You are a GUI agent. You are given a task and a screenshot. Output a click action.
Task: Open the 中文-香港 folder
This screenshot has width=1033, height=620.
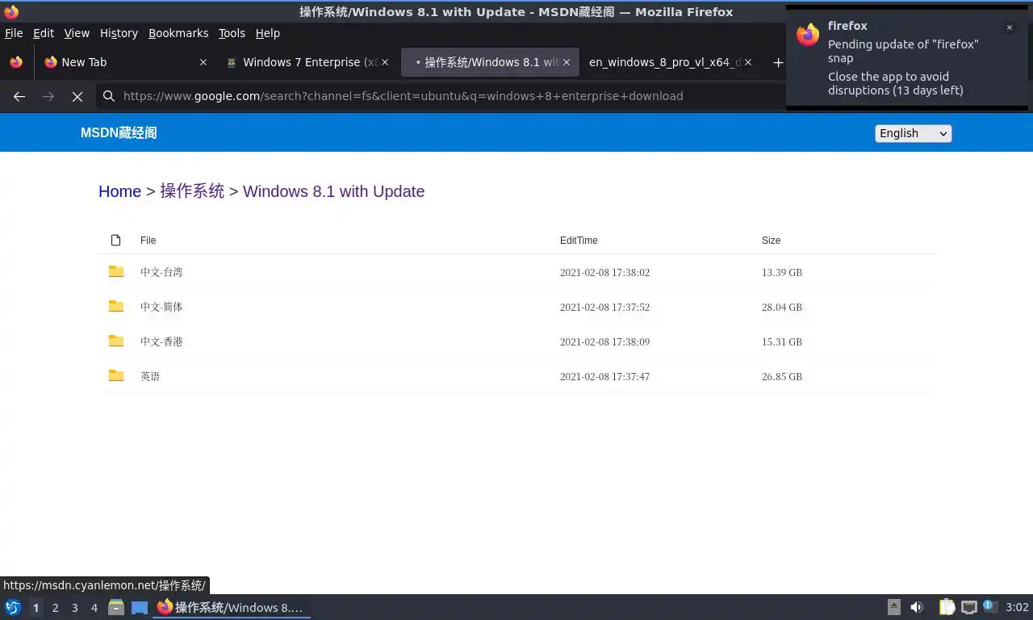[x=161, y=341]
